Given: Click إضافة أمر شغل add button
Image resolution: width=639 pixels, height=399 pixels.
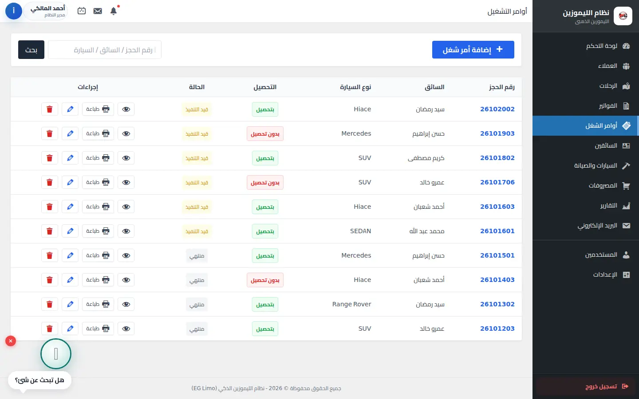Looking at the screenshot, I should tap(473, 50).
